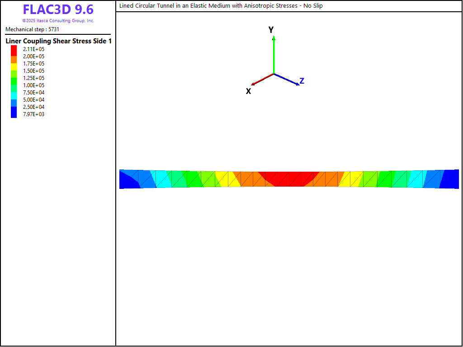Image resolution: width=463 pixels, height=347 pixels.
Task: Select the 1.00E+05 legend value label
Action: tap(33, 85)
